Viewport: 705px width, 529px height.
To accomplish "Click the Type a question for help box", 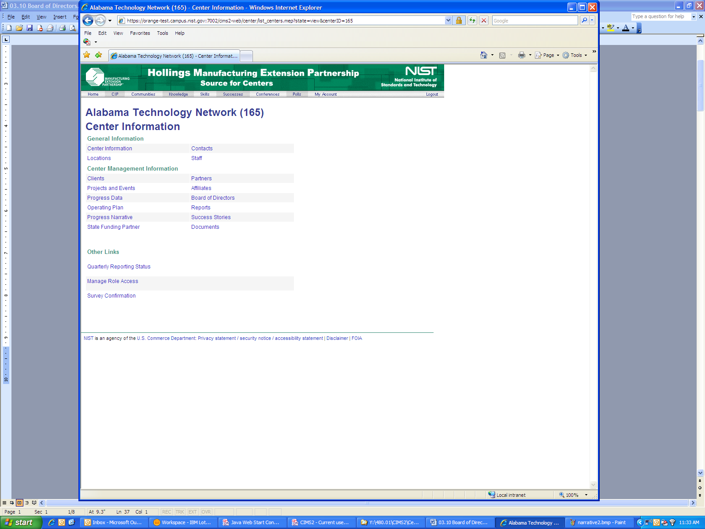I will (661, 17).
